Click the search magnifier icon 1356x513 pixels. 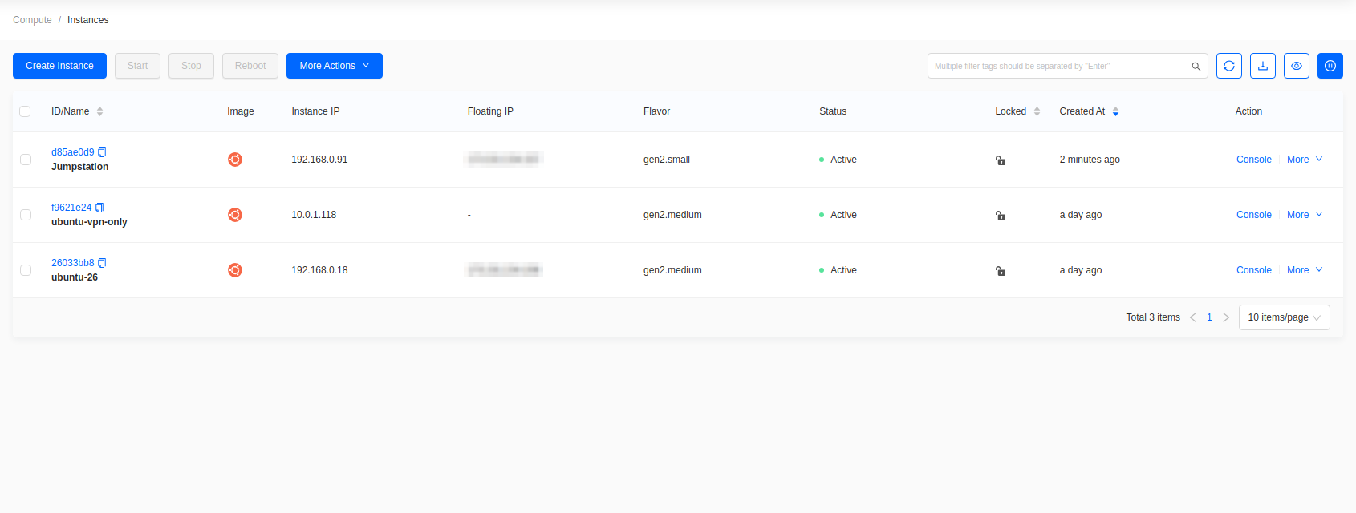coord(1196,67)
